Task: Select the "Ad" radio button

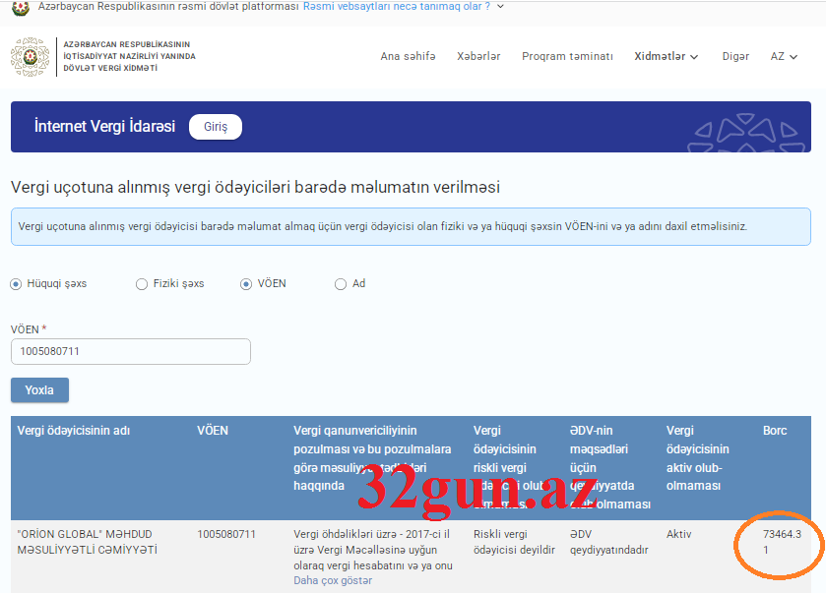Action: (340, 283)
